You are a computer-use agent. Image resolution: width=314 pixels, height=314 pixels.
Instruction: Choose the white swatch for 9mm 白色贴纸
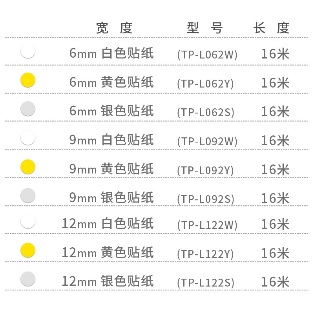click(x=28, y=138)
